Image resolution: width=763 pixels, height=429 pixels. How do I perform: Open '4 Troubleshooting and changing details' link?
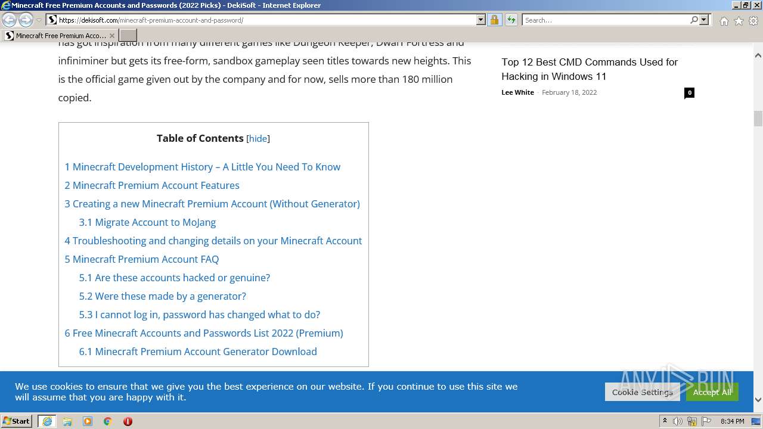[213, 241]
